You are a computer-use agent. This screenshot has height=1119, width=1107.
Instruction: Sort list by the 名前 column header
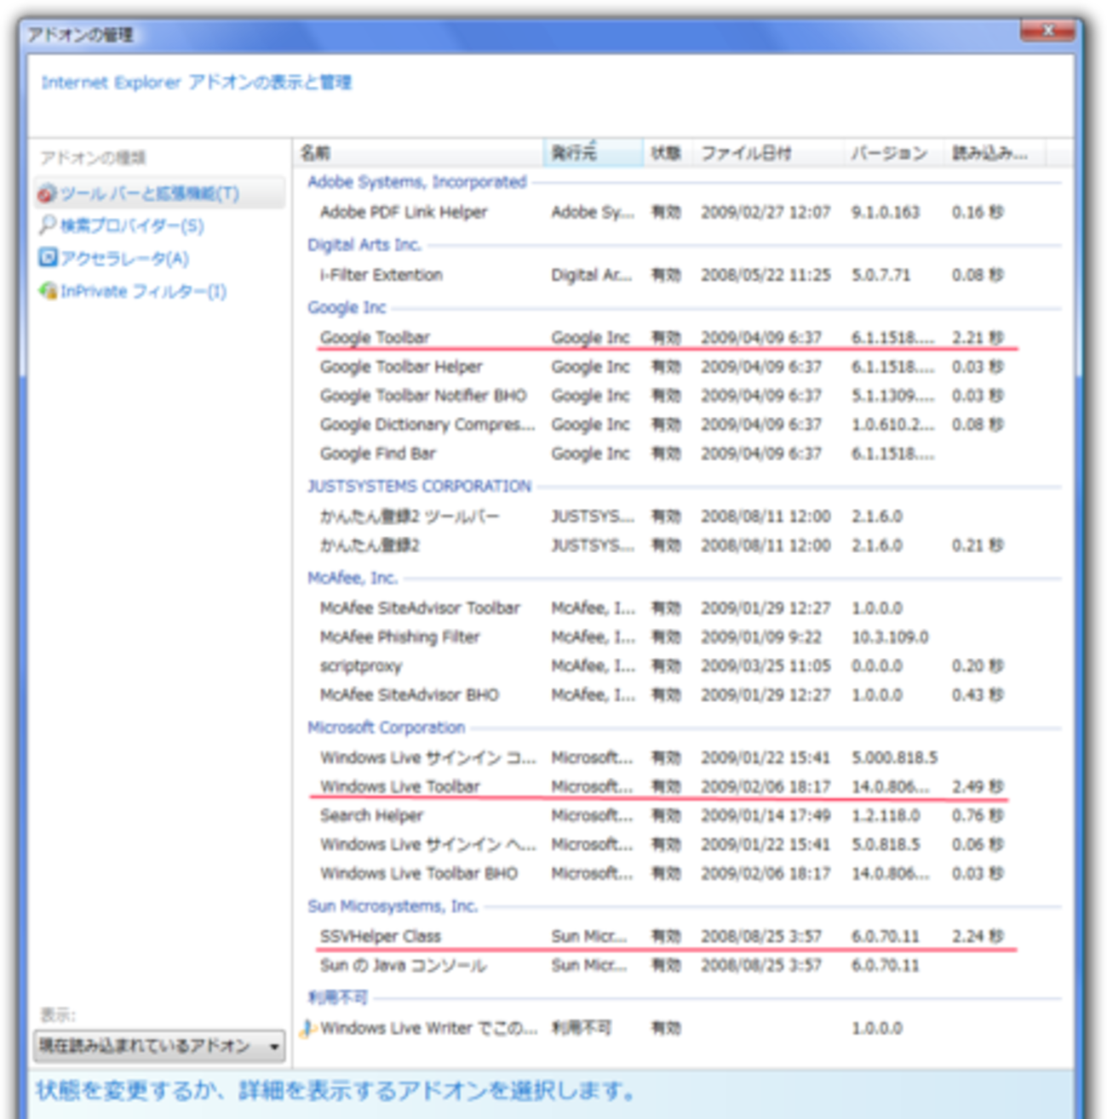click(x=417, y=153)
